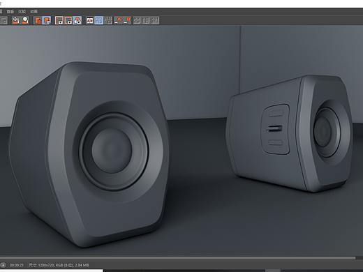Open the 查看 (View) menu

tap(10, 11)
